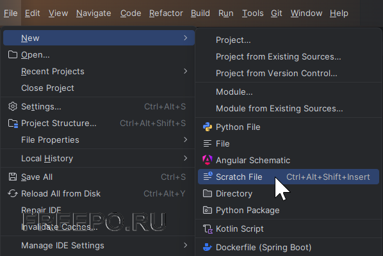Open the Build menu
Viewport: 383px width, 256px height.
[x=200, y=13]
